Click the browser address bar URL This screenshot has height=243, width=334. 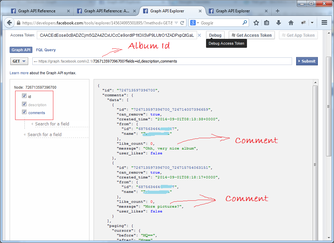(97, 23)
